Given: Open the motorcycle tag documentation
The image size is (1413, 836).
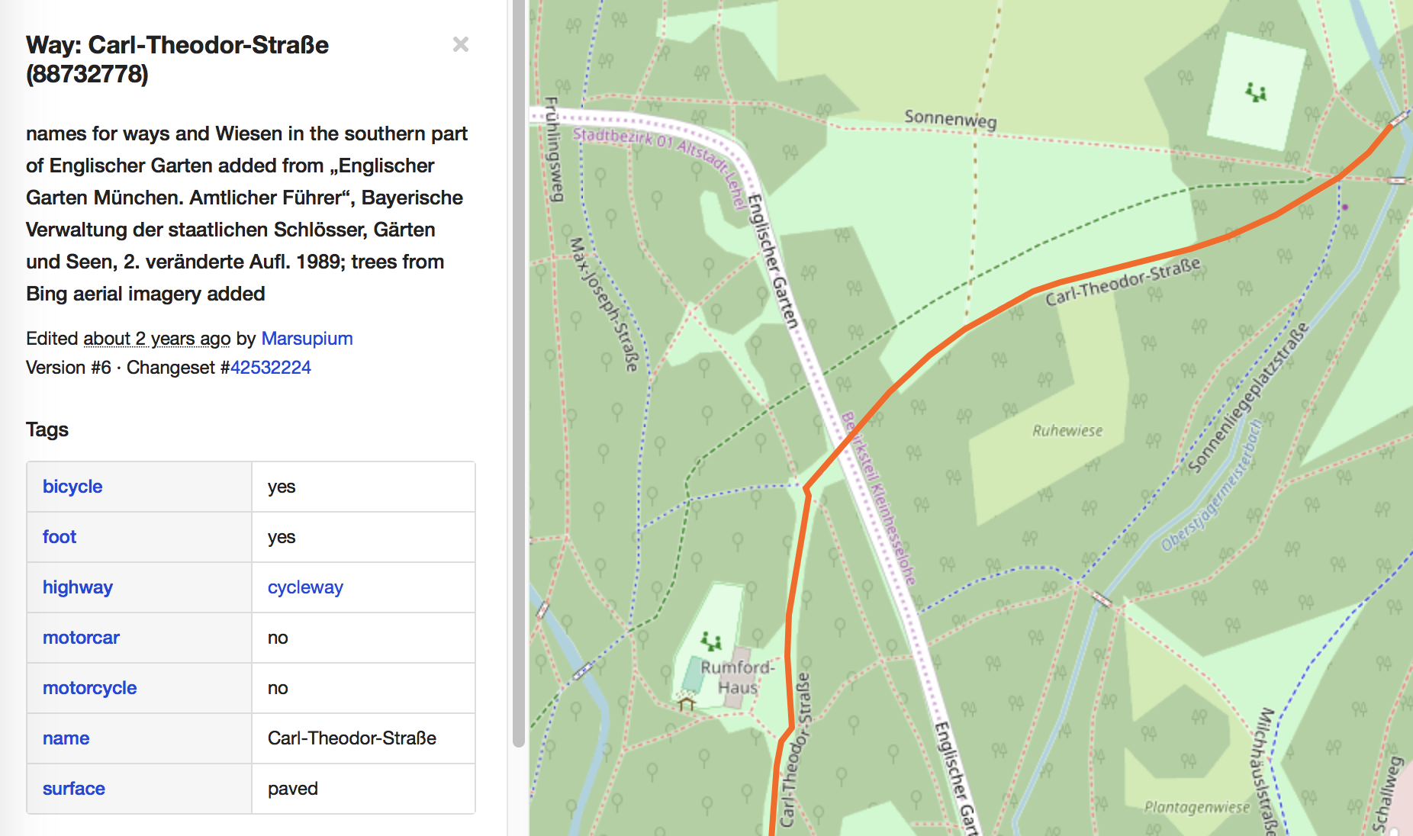Looking at the screenshot, I should (89, 688).
